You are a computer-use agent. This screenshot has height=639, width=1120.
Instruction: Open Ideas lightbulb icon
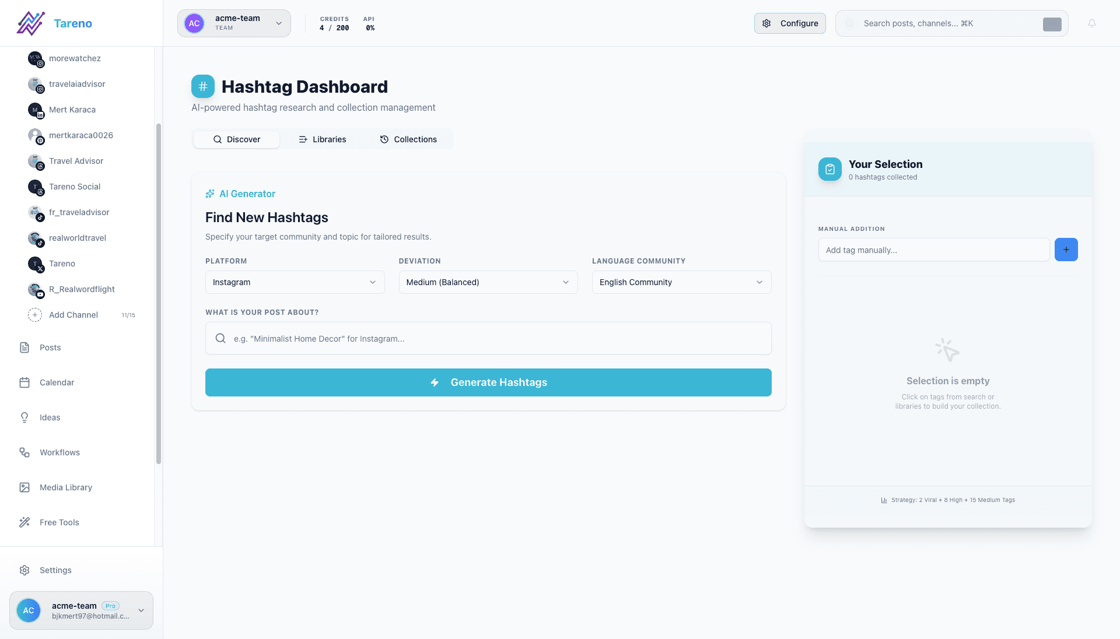coord(24,417)
